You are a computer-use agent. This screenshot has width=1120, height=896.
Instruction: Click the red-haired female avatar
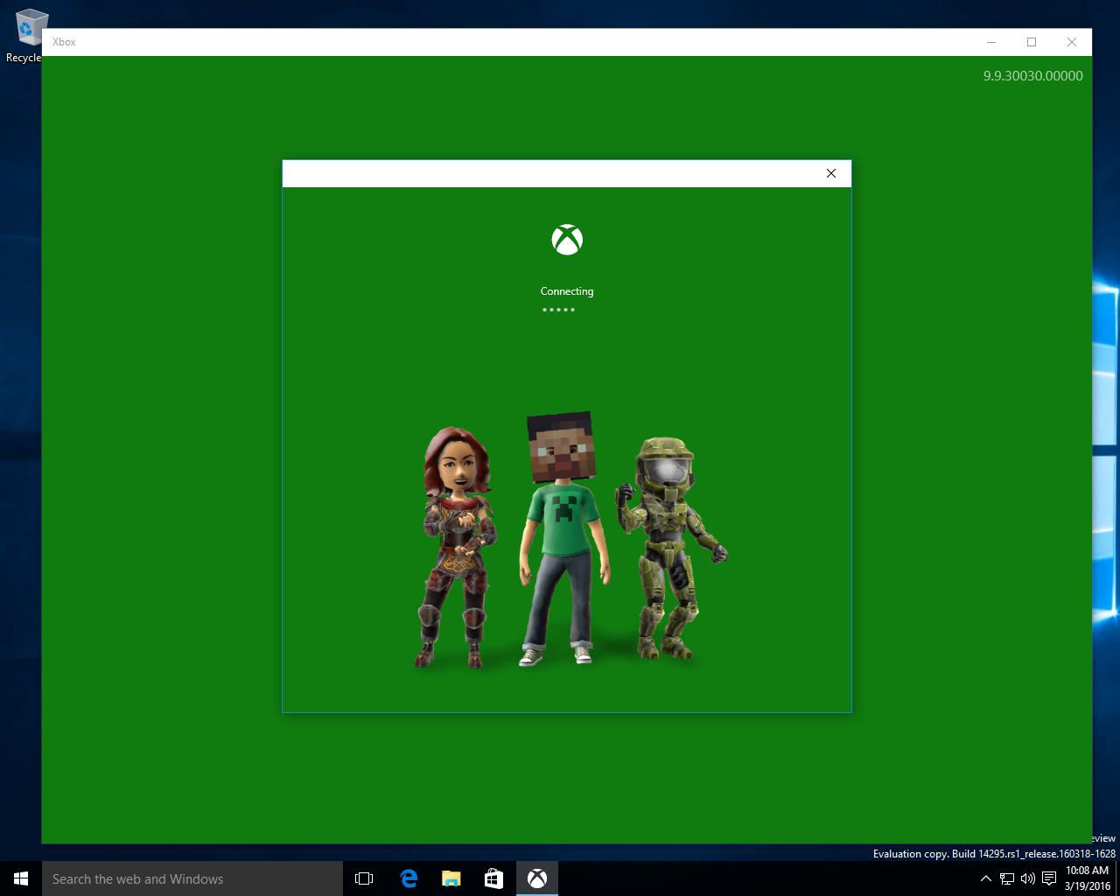[x=457, y=547]
